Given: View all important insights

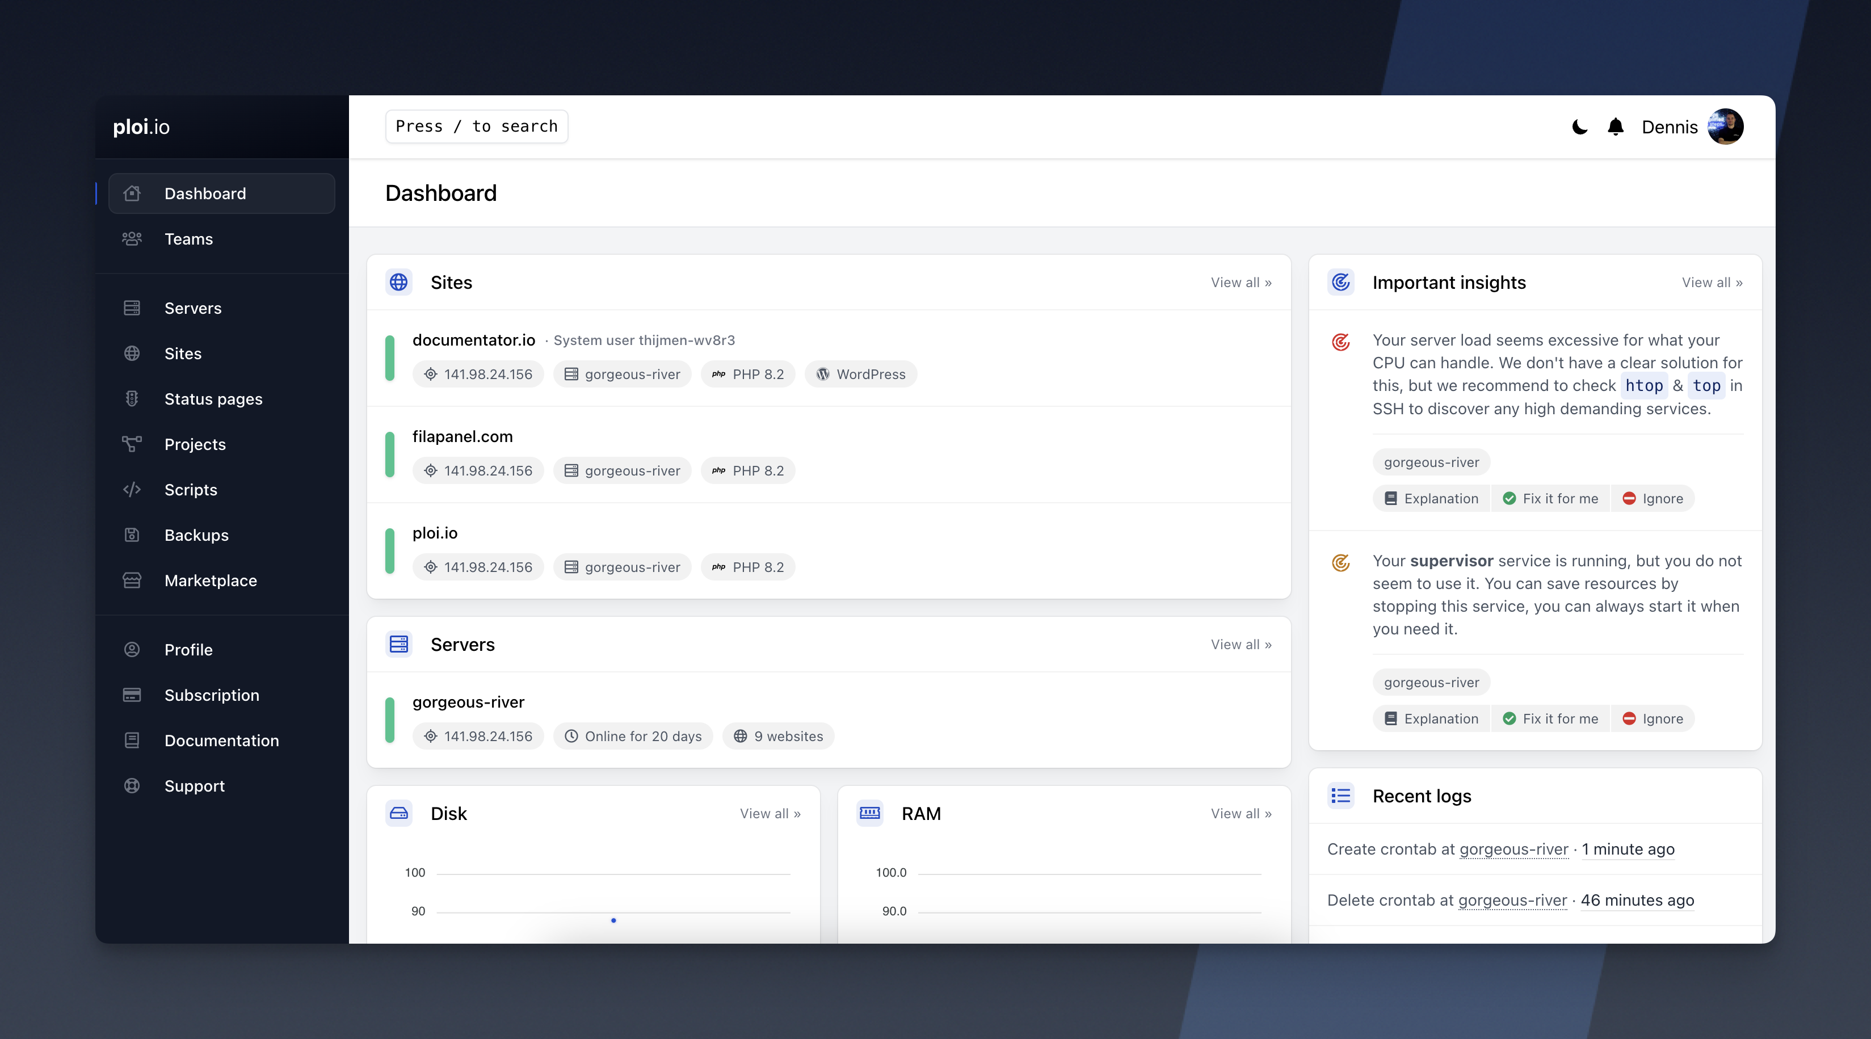Looking at the screenshot, I should point(1712,283).
